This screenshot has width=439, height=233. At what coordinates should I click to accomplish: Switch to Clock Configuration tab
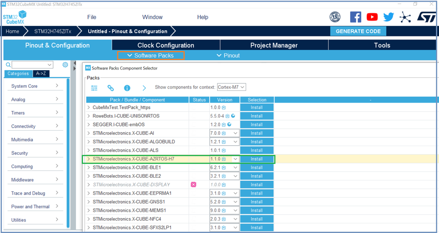[x=166, y=45]
